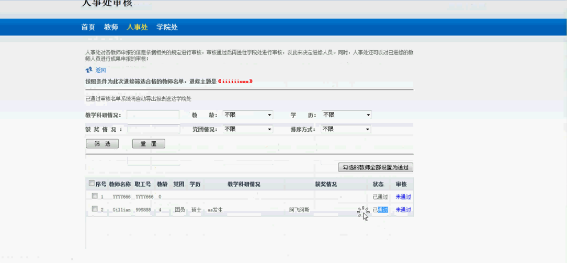Switch to the 学院处 navigation tab
Viewport: 567px width, 263px height.
(167, 27)
